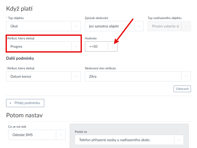Open chevron for Poslat na recipient
197x148 pixels.
click(179, 140)
